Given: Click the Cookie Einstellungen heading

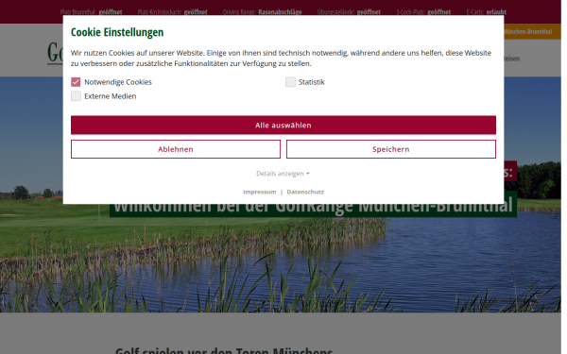Looking at the screenshot, I should [117, 32].
